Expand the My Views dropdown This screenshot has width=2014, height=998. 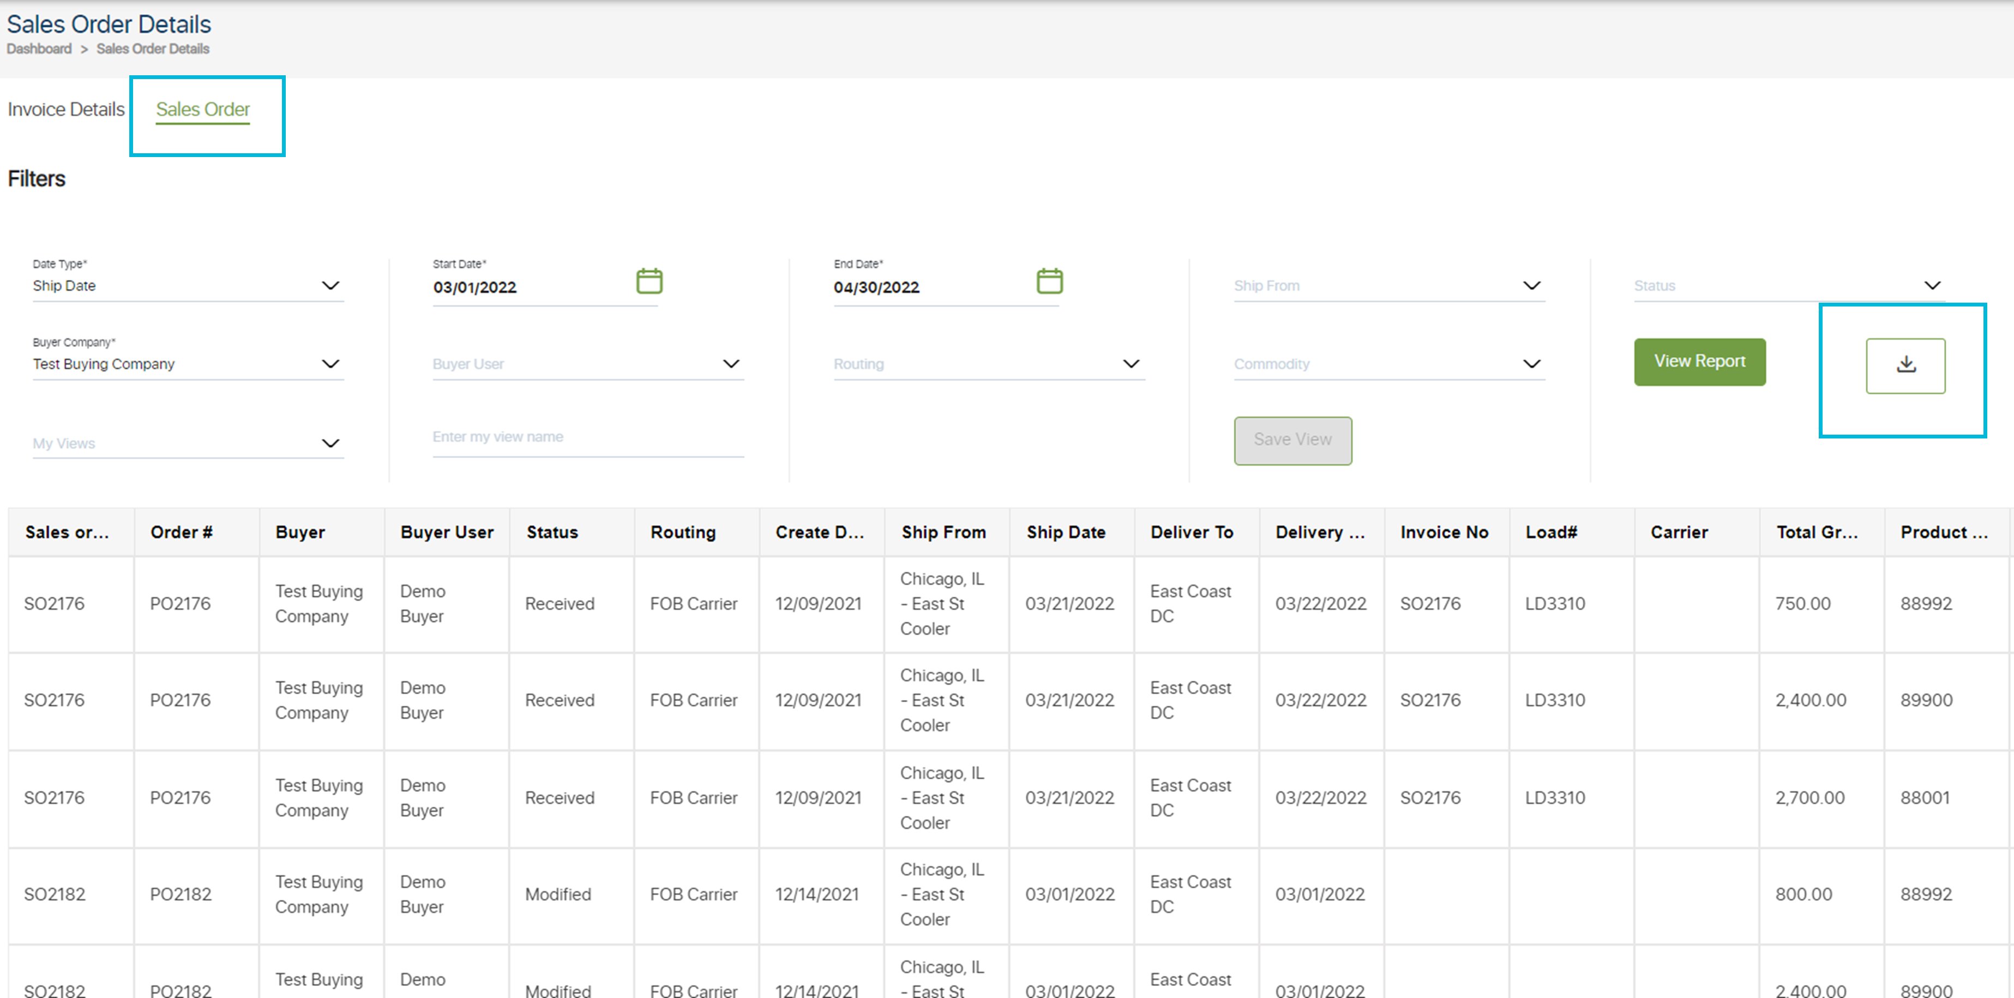(x=332, y=443)
